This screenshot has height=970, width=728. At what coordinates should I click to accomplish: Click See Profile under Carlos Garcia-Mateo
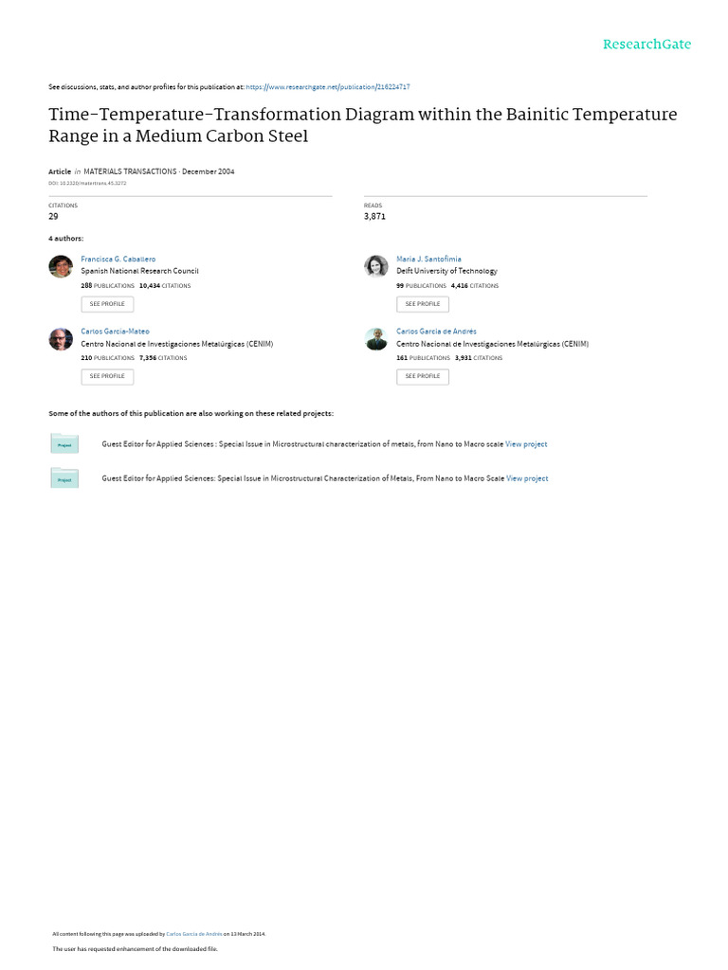(x=107, y=376)
